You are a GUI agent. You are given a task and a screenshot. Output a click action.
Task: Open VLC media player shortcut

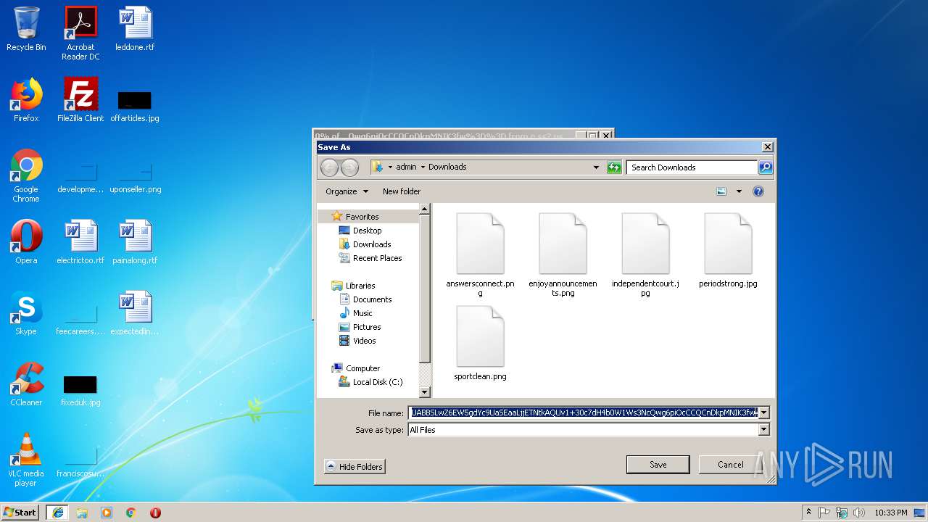pos(26,460)
